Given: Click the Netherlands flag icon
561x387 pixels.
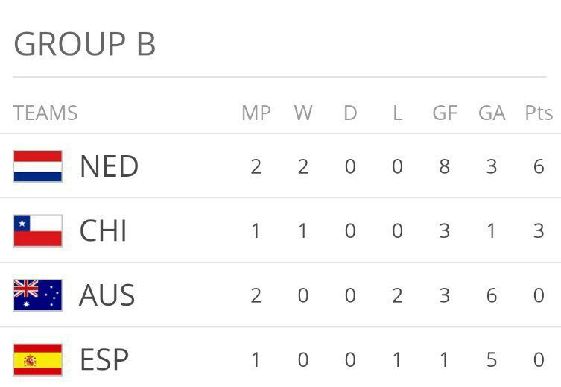Looking at the screenshot, I should [38, 166].
